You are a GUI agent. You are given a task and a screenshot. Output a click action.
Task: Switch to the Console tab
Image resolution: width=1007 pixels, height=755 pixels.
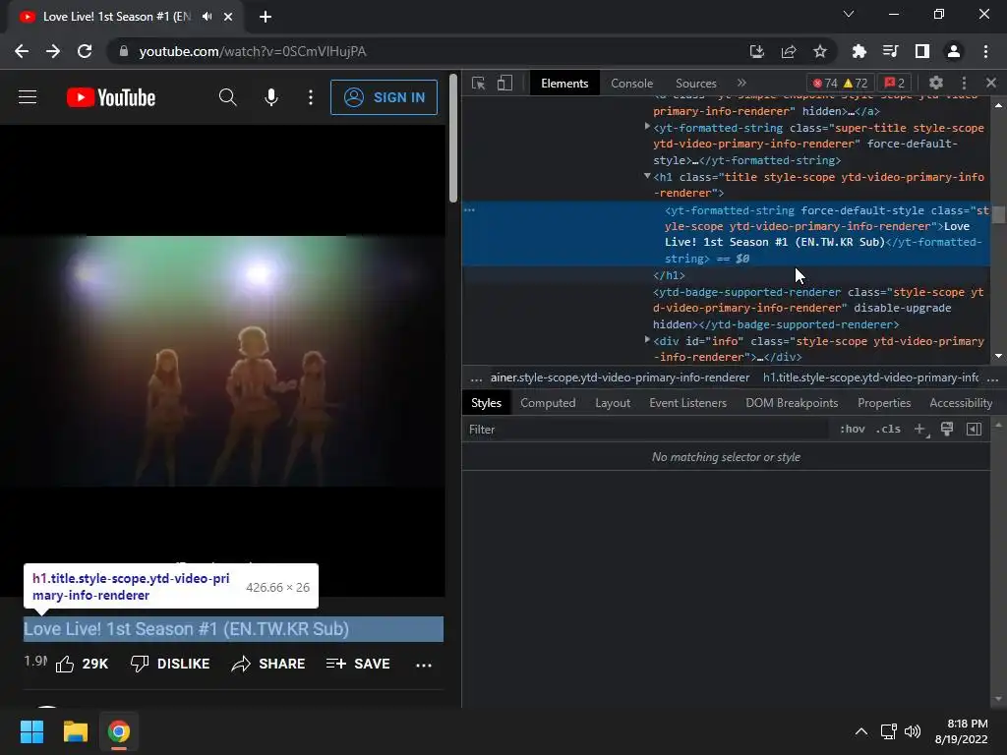(x=632, y=84)
